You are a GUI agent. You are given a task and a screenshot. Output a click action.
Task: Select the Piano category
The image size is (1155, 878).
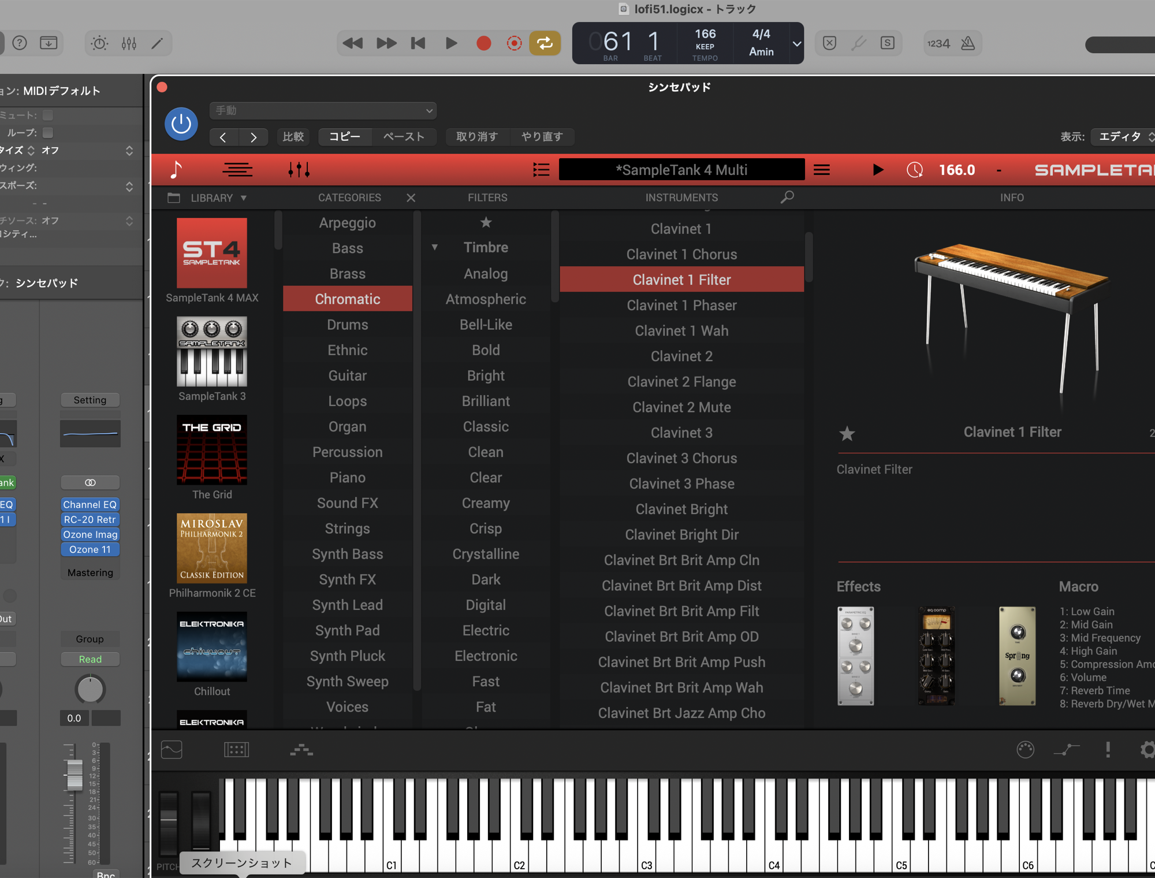click(348, 477)
